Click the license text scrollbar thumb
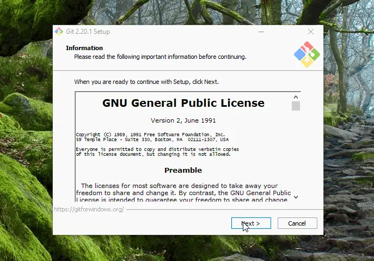 296,106
